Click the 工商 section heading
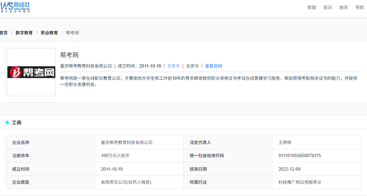 click(x=17, y=123)
